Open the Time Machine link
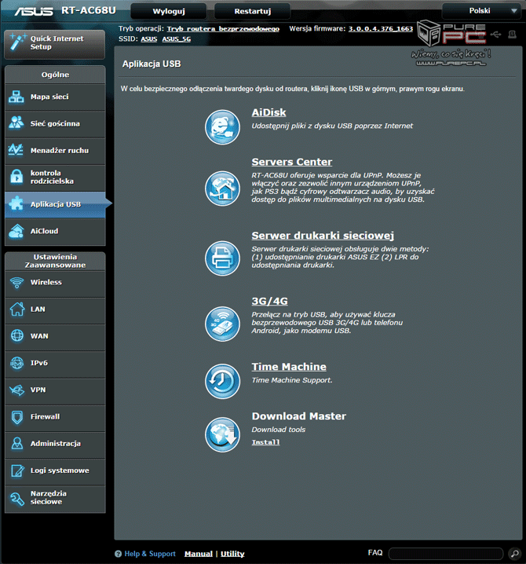Viewport: 526px width, 564px height. [289, 367]
